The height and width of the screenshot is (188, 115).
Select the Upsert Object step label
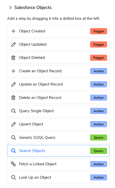(x=31, y=124)
